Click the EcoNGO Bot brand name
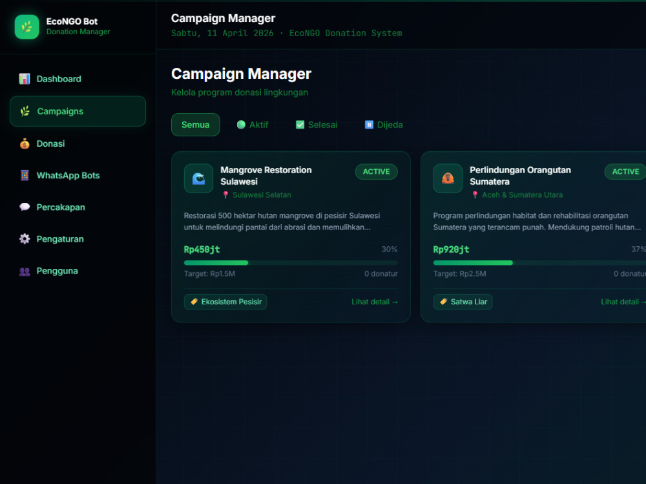Image resolution: width=646 pixels, height=484 pixels. click(72, 21)
